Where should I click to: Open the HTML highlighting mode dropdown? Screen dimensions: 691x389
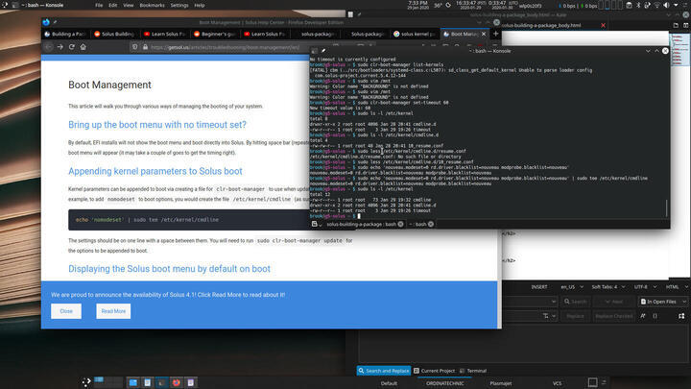[677, 287]
